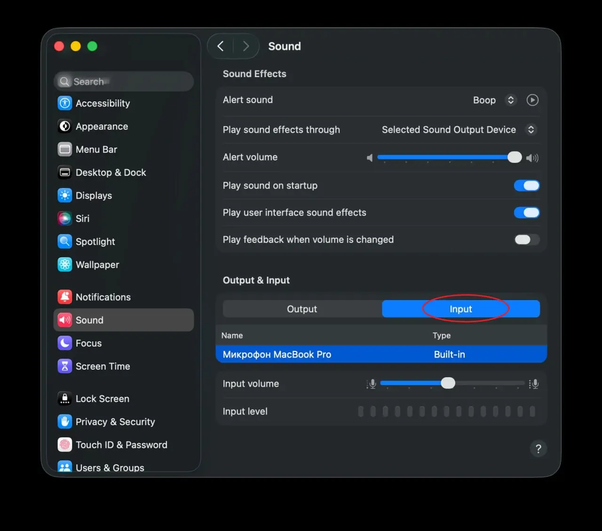
Task: Open Privacy & Security in the sidebar
Action: [x=115, y=421]
